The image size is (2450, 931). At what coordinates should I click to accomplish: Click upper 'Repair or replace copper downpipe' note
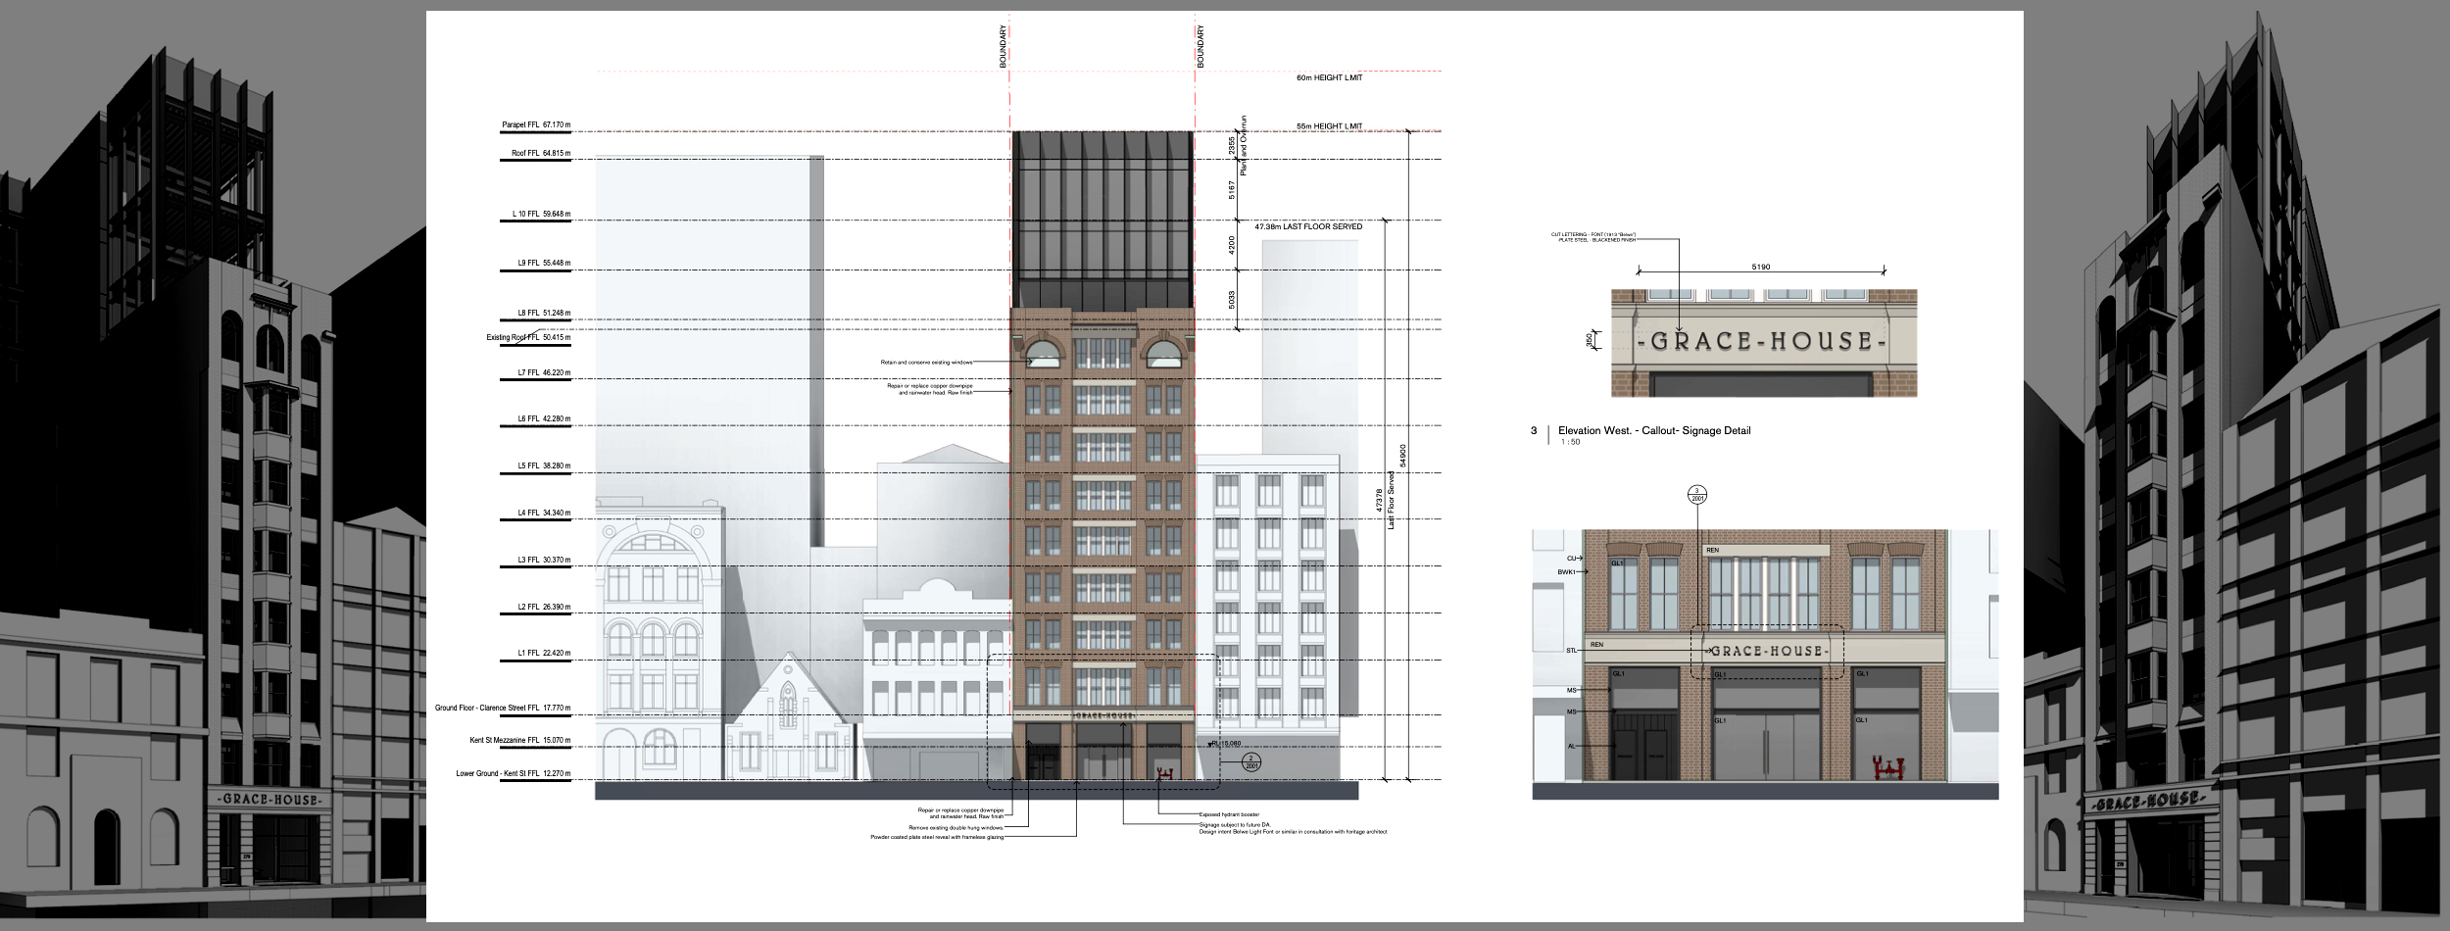(931, 389)
